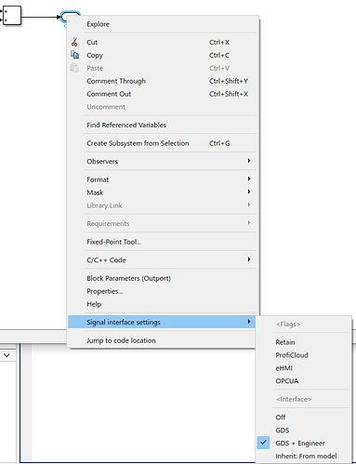This screenshot has height=464, width=356.
Task: Set interface to GDS
Action: coord(304,431)
